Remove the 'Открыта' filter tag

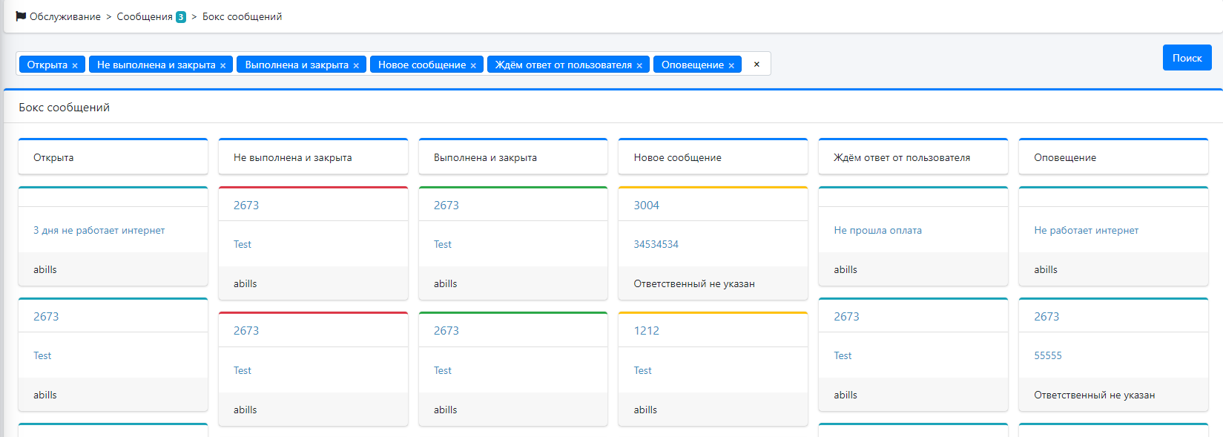pos(75,65)
